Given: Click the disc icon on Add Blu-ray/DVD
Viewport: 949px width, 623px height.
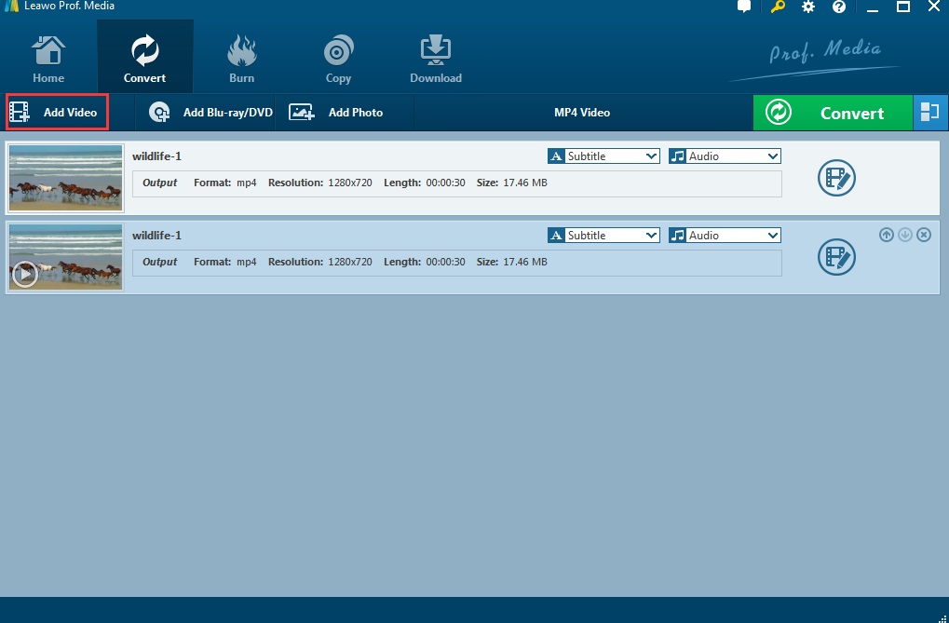Looking at the screenshot, I should coord(159,113).
